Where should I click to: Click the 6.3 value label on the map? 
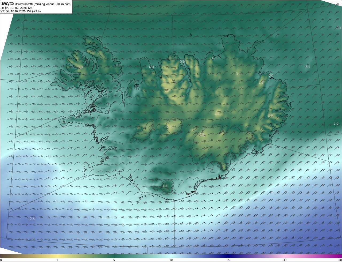click(x=151, y=67)
